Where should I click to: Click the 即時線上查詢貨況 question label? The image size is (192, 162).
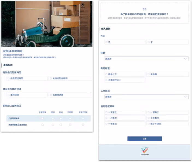tap(12, 106)
